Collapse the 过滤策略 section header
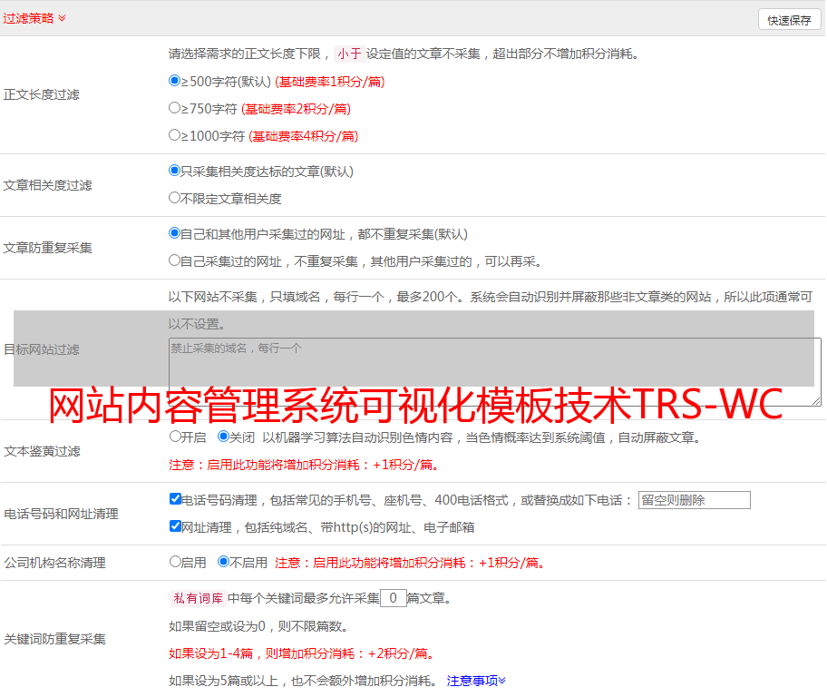This screenshot has height=697, width=827. click(34, 18)
